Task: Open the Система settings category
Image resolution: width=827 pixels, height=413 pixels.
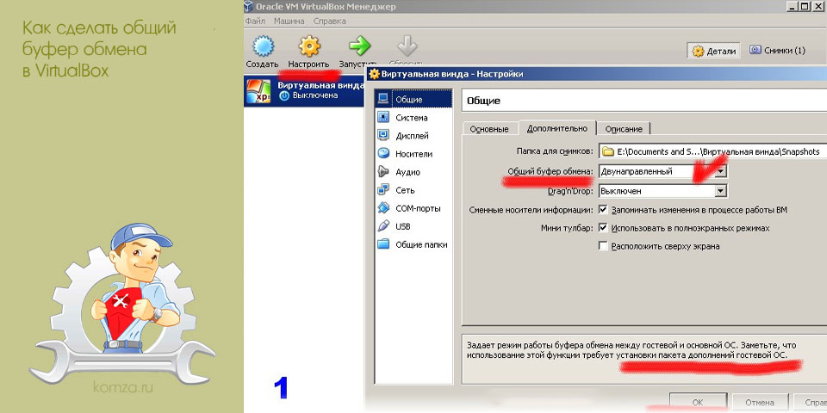Action: point(411,118)
